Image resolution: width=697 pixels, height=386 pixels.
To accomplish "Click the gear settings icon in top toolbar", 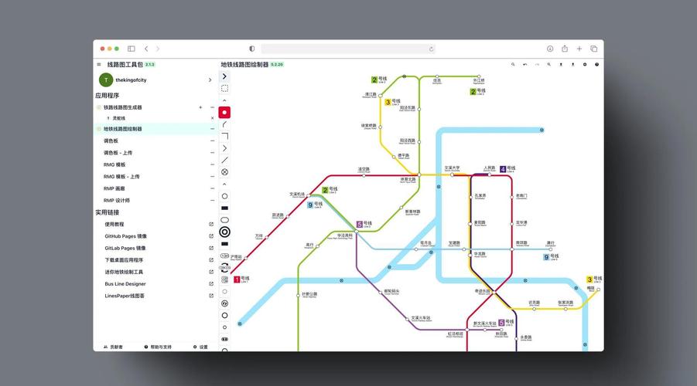I will [x=585, y=64].
